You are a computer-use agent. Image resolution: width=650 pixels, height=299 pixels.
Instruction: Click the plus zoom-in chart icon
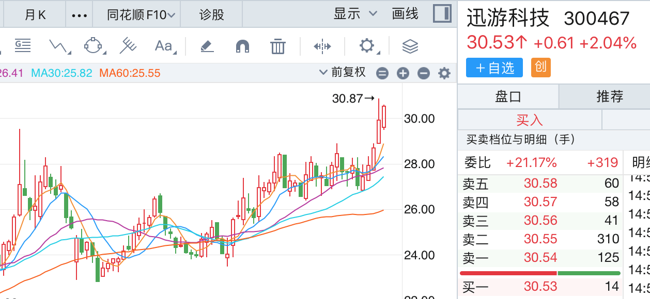click(403, 73)
